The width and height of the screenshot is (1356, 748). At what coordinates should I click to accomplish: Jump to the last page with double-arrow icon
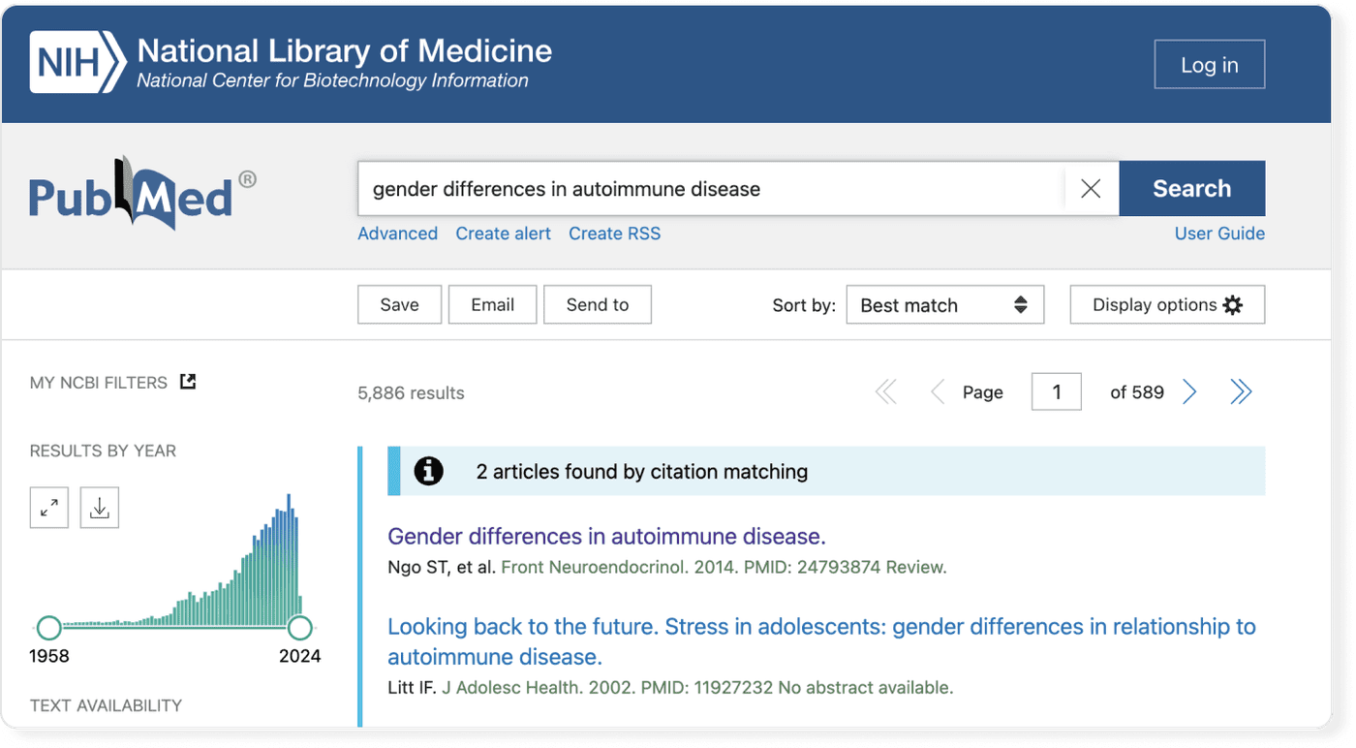(x=1242, y=391)
